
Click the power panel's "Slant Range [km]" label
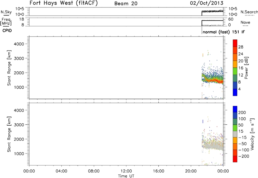tap(9, 68)
